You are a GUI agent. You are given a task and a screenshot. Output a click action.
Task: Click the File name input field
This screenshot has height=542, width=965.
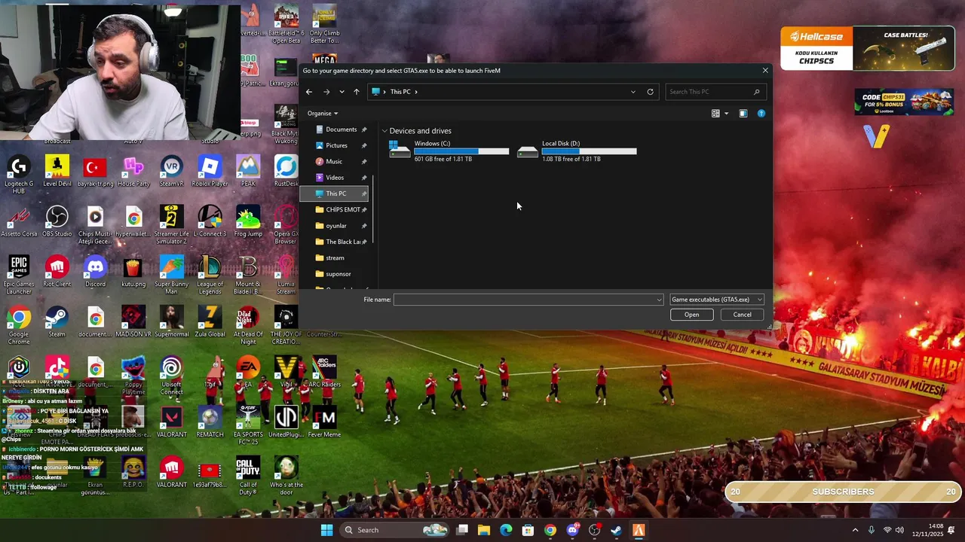(528, 300)
